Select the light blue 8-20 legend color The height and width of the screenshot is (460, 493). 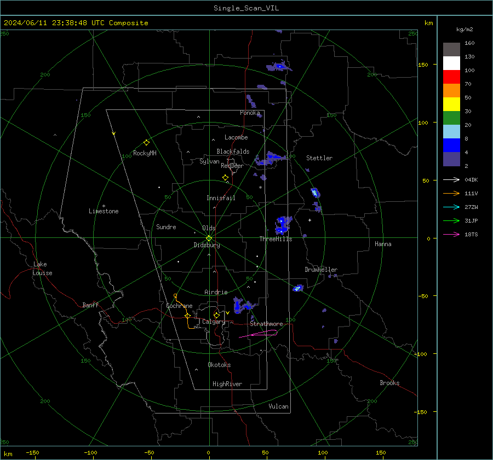pyautogui.click(x=451, y=132)
